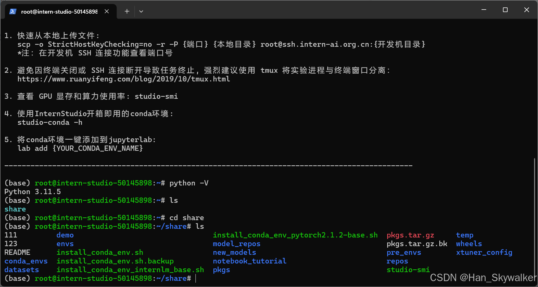The height and width of the screenshot is (287, 538).
Task: Click the PowerShell icon in the terminal tab
Action: [12, 11]
